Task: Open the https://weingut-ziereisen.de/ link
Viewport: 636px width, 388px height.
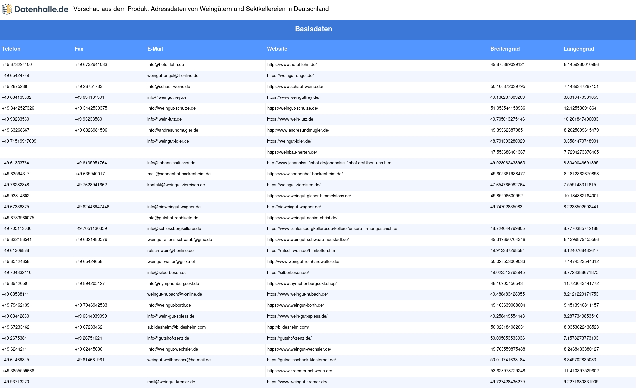Action: 294,185
